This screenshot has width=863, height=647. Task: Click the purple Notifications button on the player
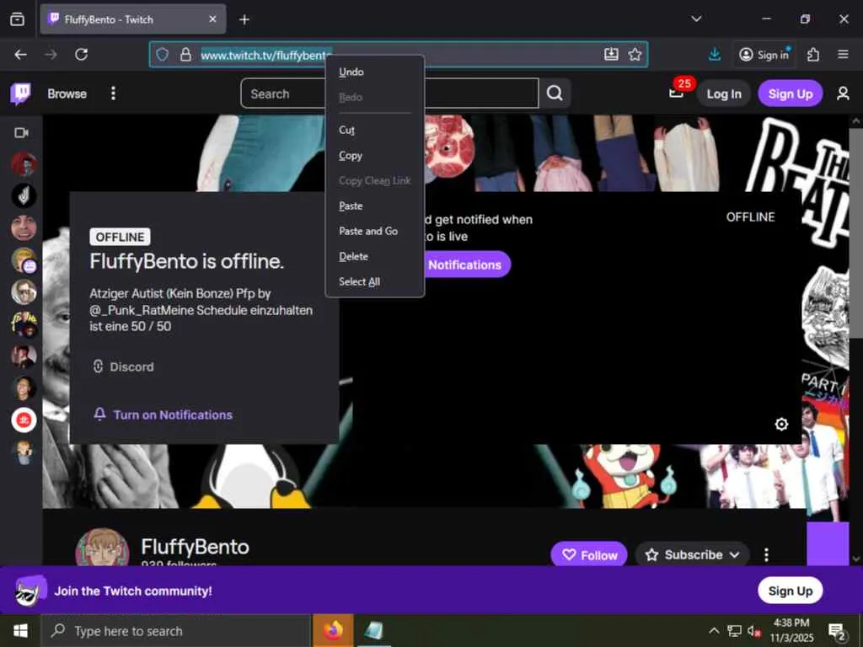(x=467, y=265)
